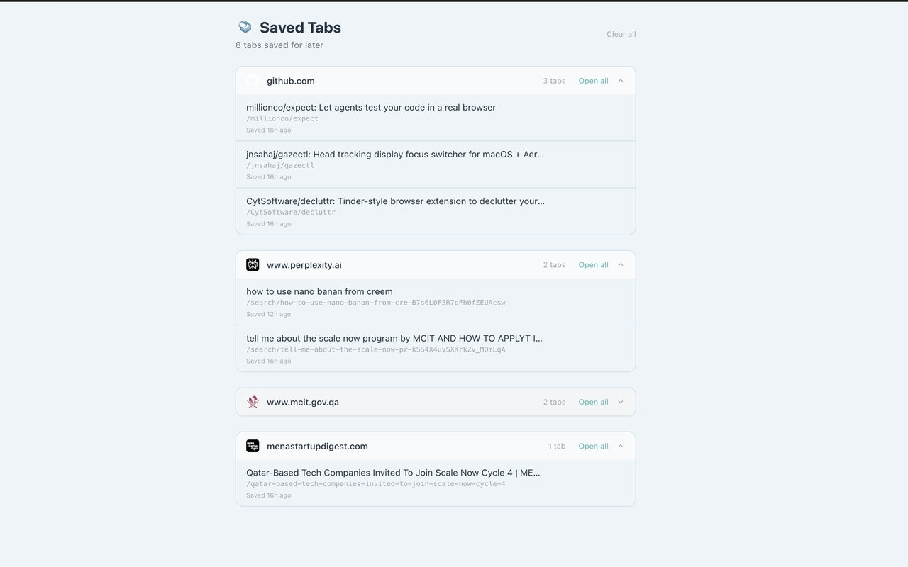Open all github.com tabs
The width and height of the screenshot is (908, 567).
coord(593,81)
